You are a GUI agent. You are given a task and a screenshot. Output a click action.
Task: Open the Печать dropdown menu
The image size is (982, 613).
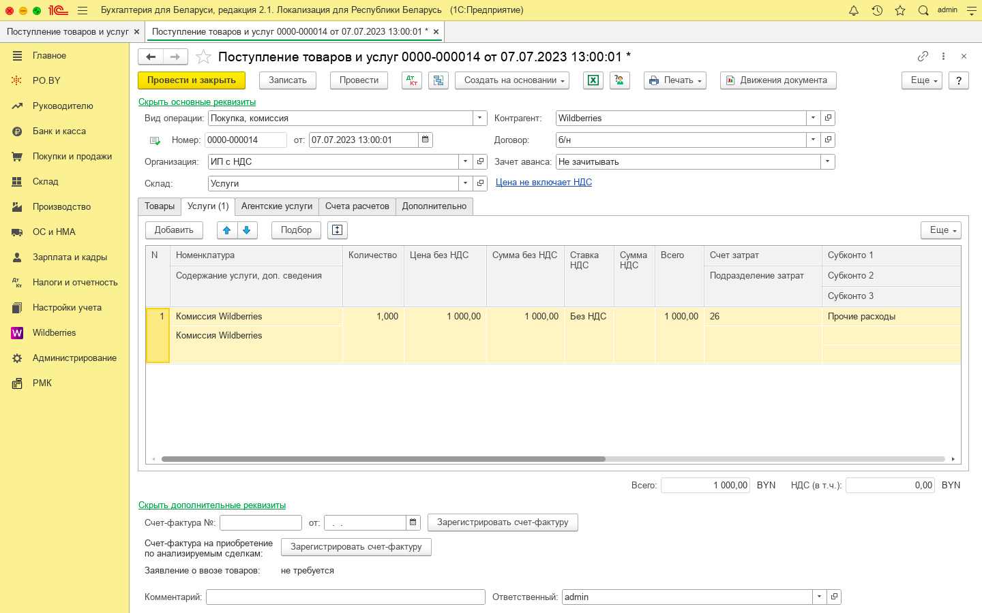[674, 80]
